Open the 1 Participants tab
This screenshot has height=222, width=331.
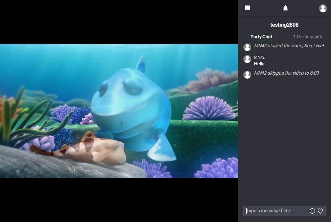point(308,37)
